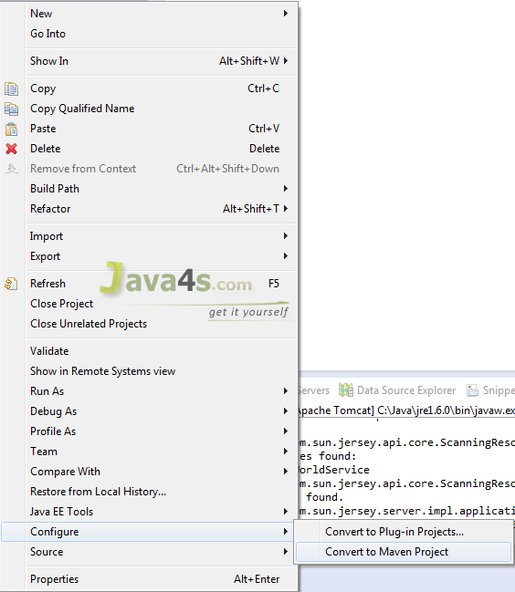Expand the Build Path submenu arrow
The image size is (515, 592).
pos(286,189)
